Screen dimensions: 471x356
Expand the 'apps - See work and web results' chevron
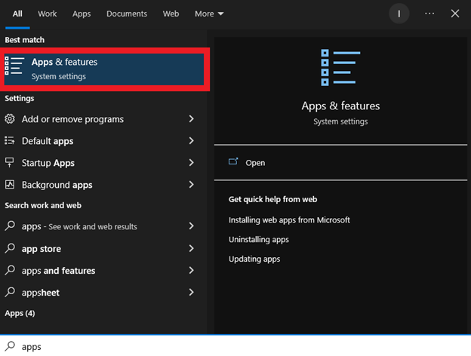(192, 226)
